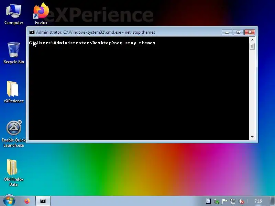Open the taskbar clock showing 7:16
This screenshot has width=275, height=206.
(258, 201)
